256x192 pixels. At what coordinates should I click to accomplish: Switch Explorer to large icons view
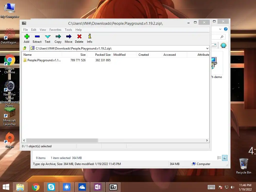tap(225, 158)
